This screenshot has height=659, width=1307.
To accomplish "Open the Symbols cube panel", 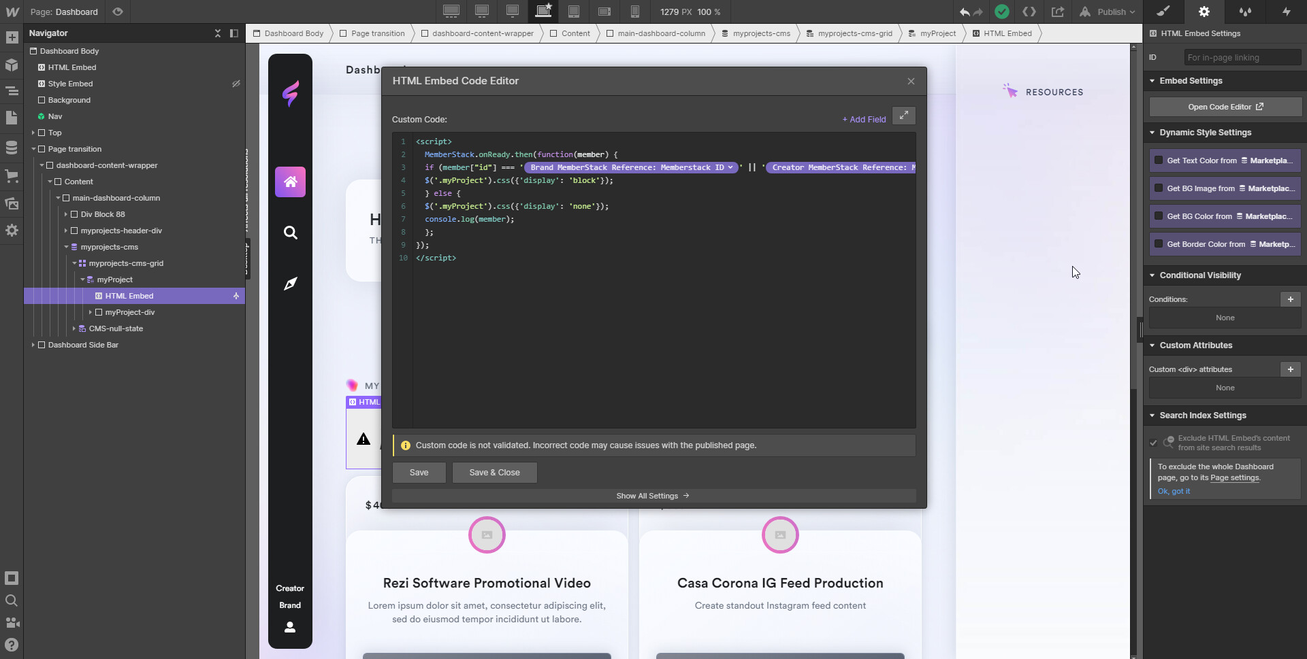I will click(12, 65).
